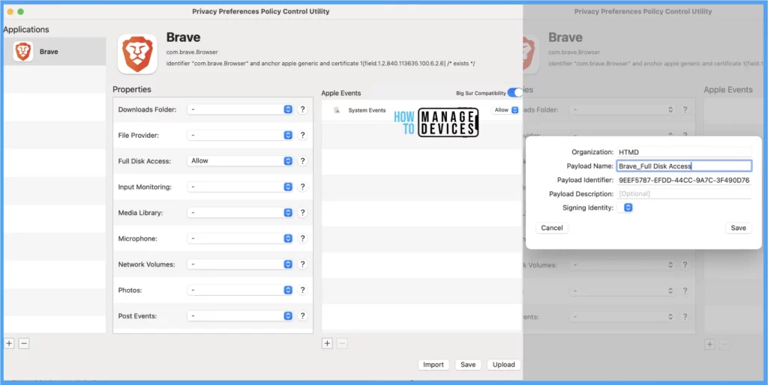Click the minus button under the Apple Events list
This screenshot has height=385, width=768.
click(342, 343)
